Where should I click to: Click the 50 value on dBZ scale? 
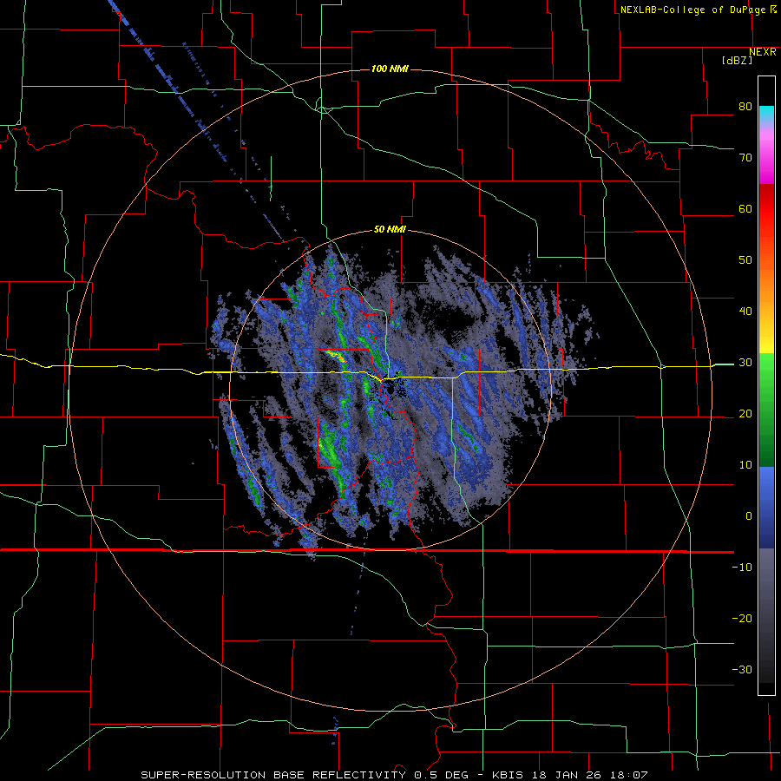click(x=745, y=260)
